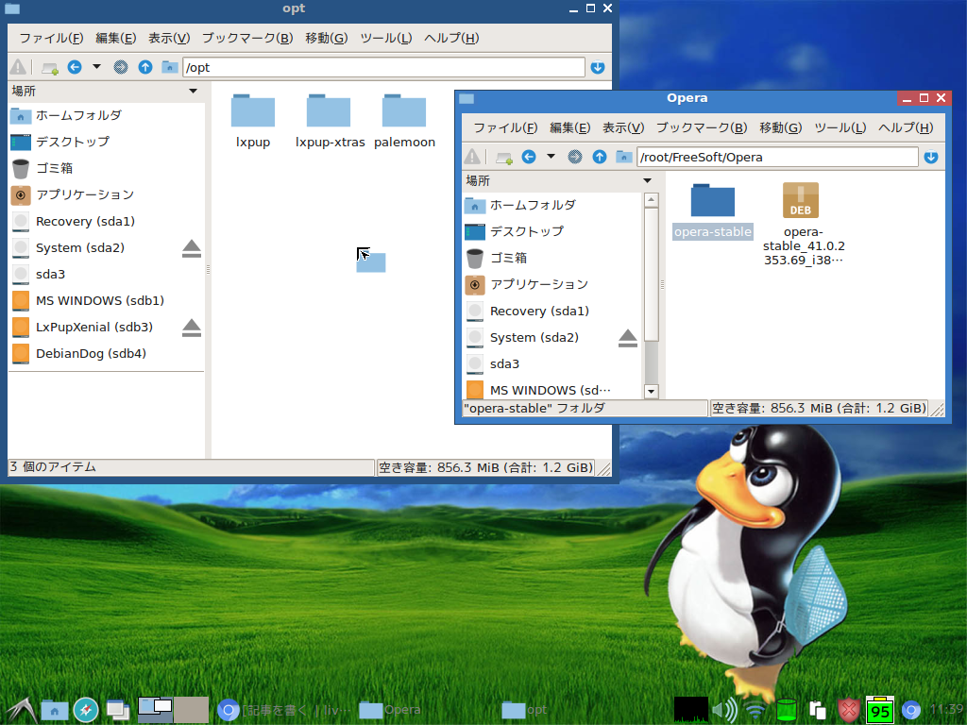Select sda3 in opt window sidebar
The width and height of the screenshot is (967, 725).
106,275
